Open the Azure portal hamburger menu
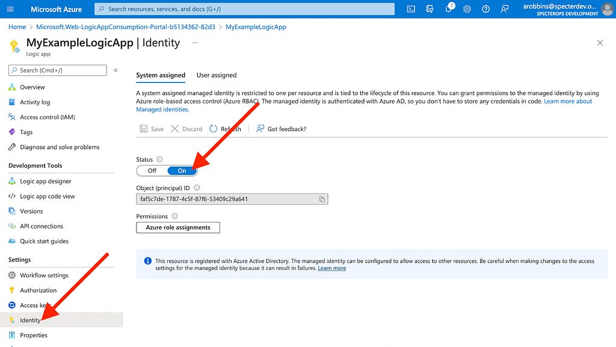616x347 pixels. point(10,9)
